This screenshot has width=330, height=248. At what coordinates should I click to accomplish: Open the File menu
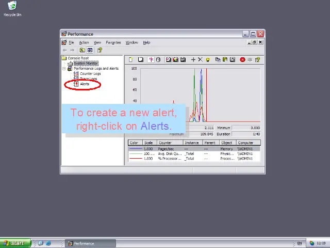click(72, 42)
